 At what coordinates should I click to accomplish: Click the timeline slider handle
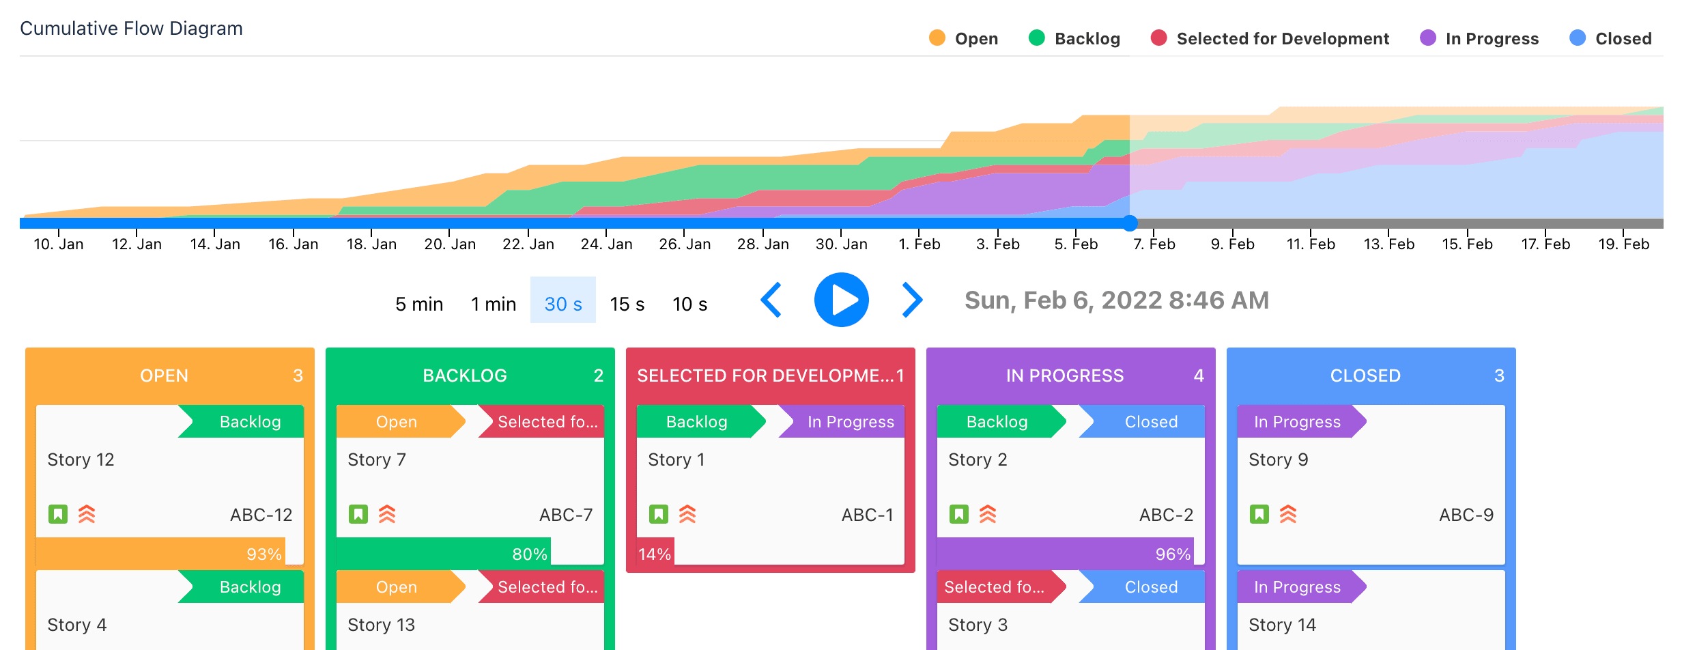coord(1130,223)
